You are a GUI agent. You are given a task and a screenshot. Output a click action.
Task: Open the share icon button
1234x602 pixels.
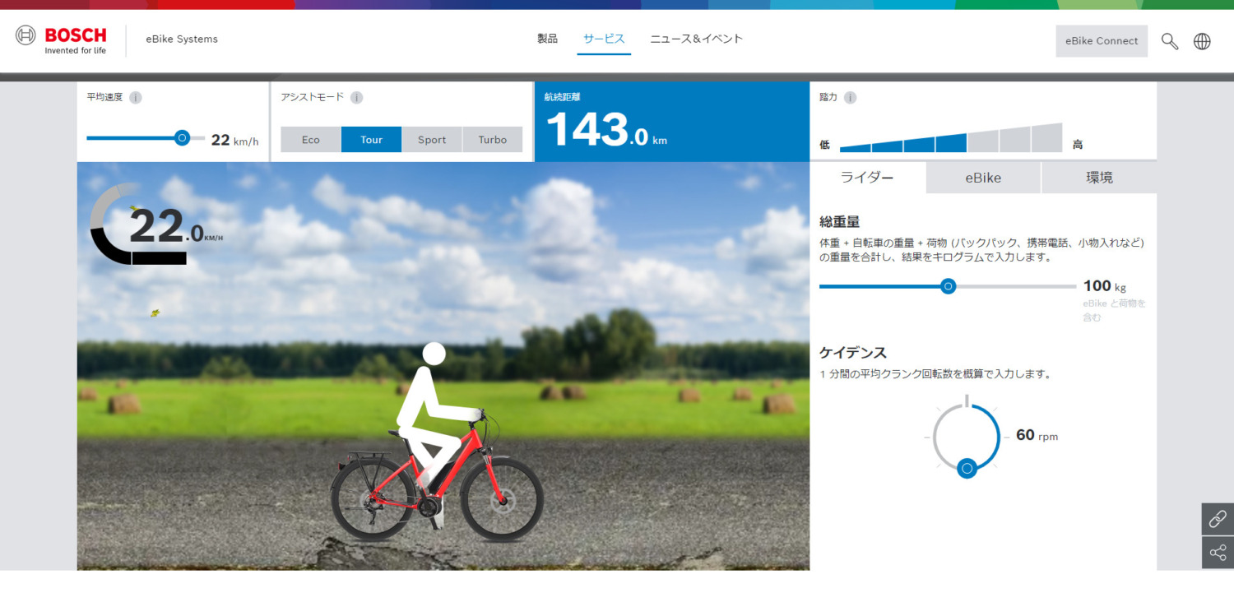click(x=1218, y=553)
